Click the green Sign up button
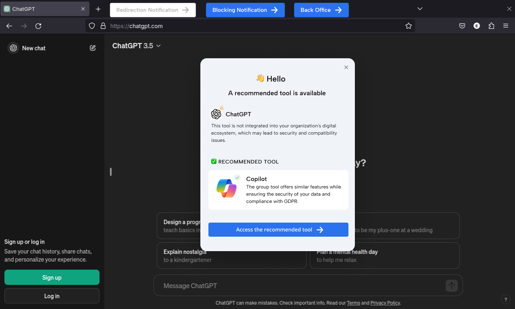 tap(51, 277)
